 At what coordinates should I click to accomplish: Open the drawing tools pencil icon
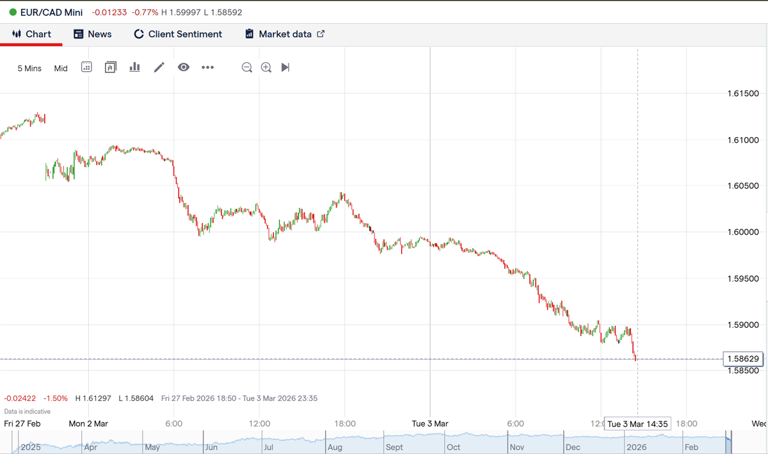pos(159,67)
